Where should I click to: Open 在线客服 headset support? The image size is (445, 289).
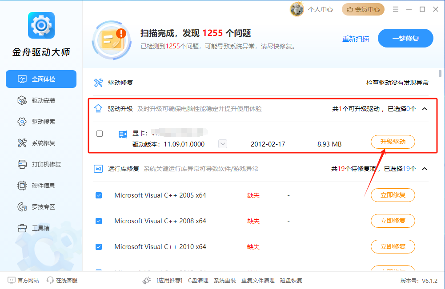pyautogui.click(x=62, y=280)
